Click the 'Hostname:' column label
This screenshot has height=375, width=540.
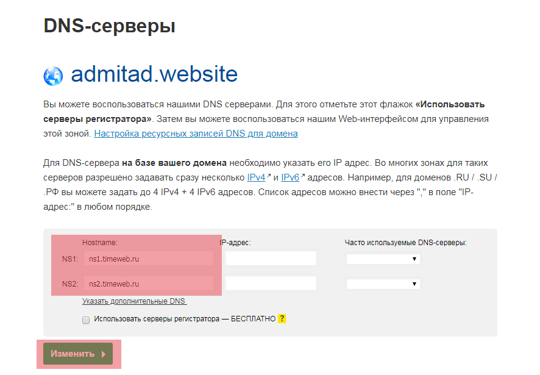pyautogui.click(x=100, y=243)
